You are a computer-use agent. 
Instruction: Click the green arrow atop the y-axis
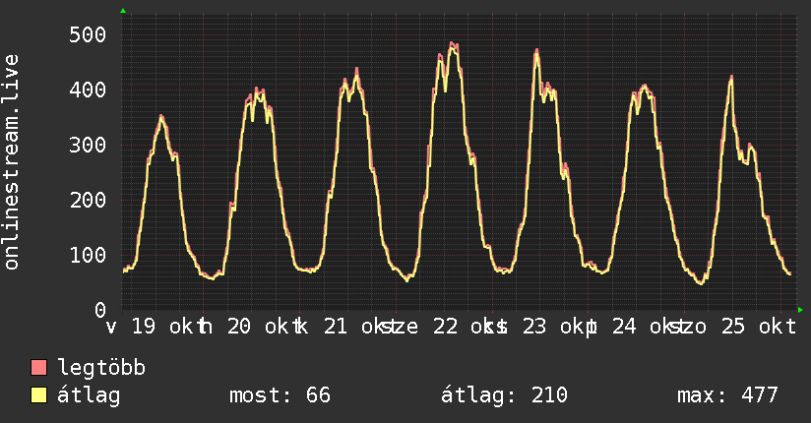tap(123, 11)
